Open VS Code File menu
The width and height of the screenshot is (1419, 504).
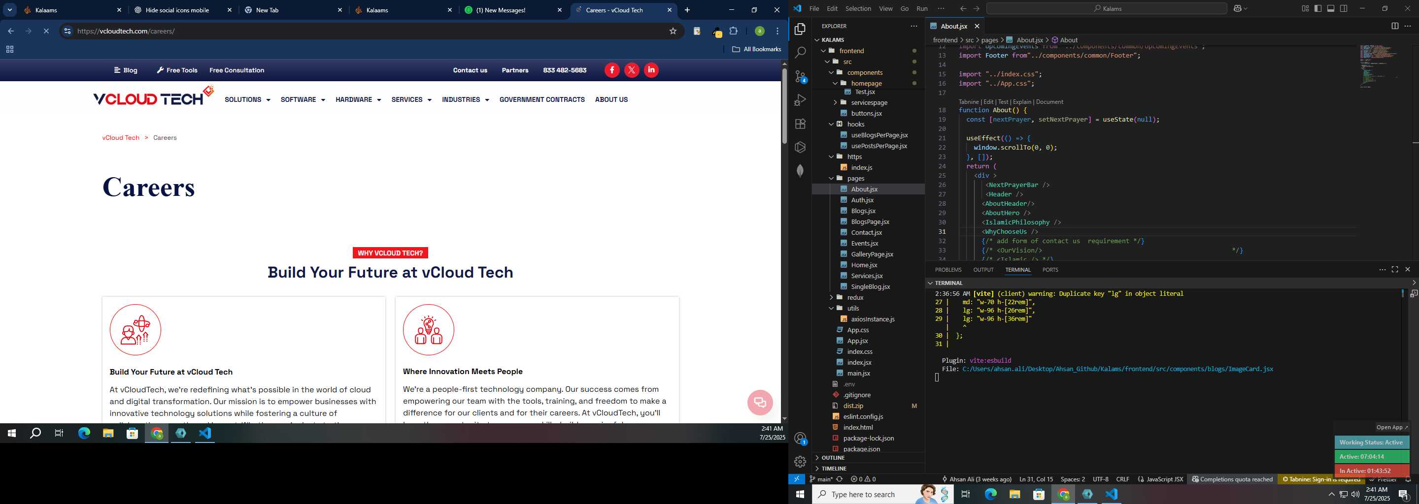(x=813, y=8)
